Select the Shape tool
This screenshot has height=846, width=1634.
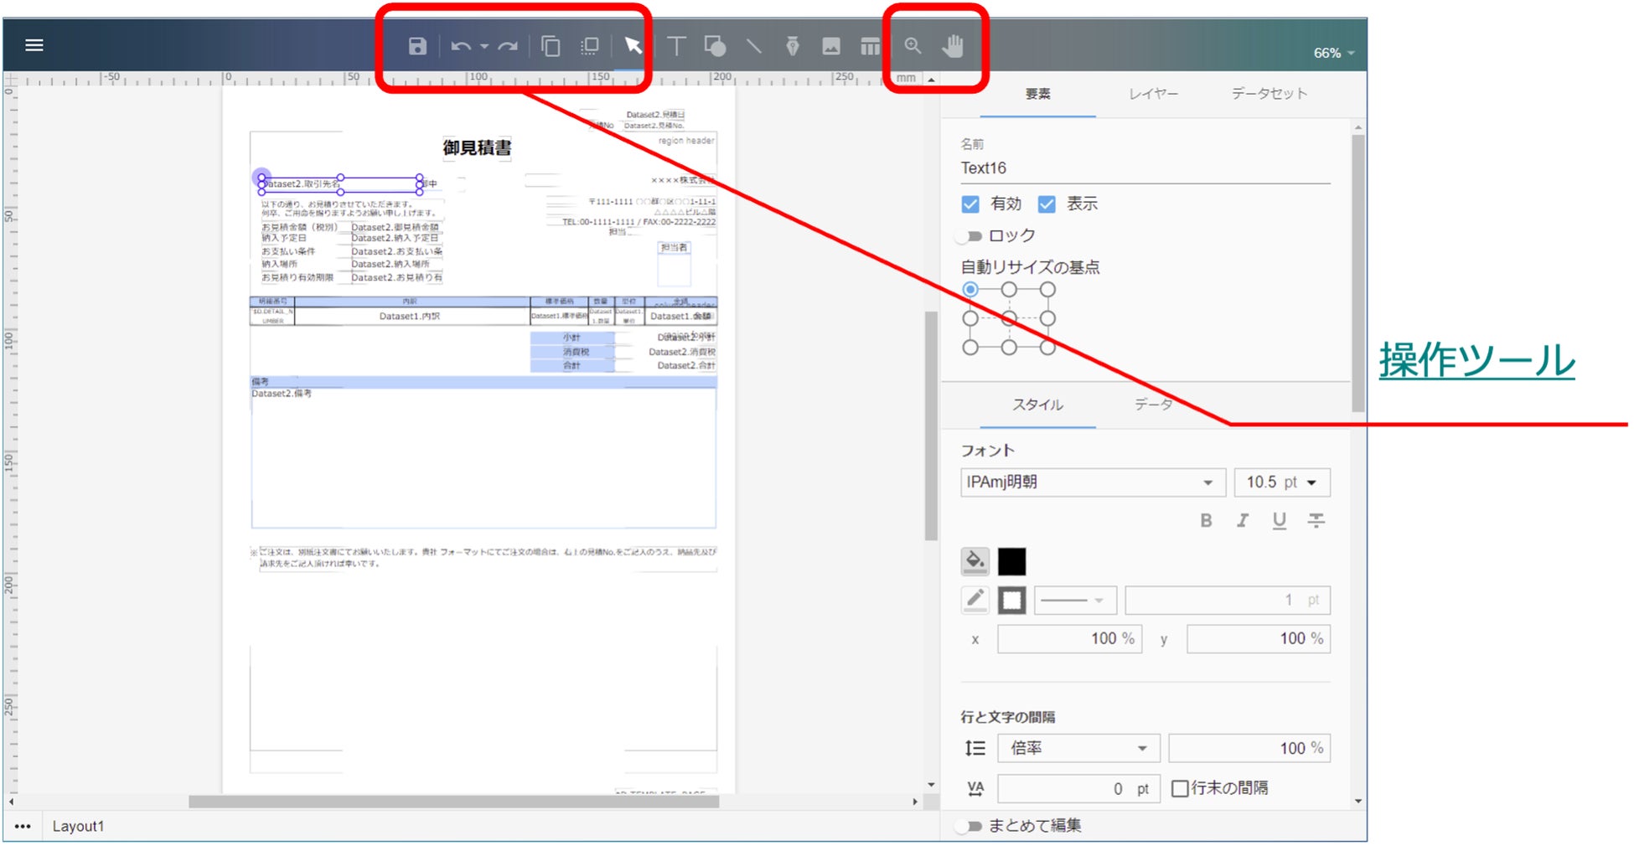coord(715,46)
